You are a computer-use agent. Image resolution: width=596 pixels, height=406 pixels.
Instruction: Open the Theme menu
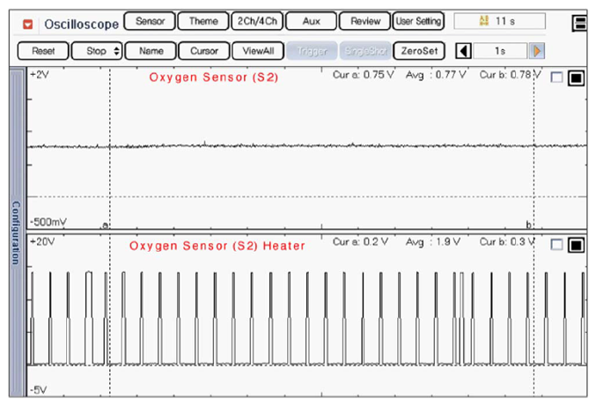203,21
